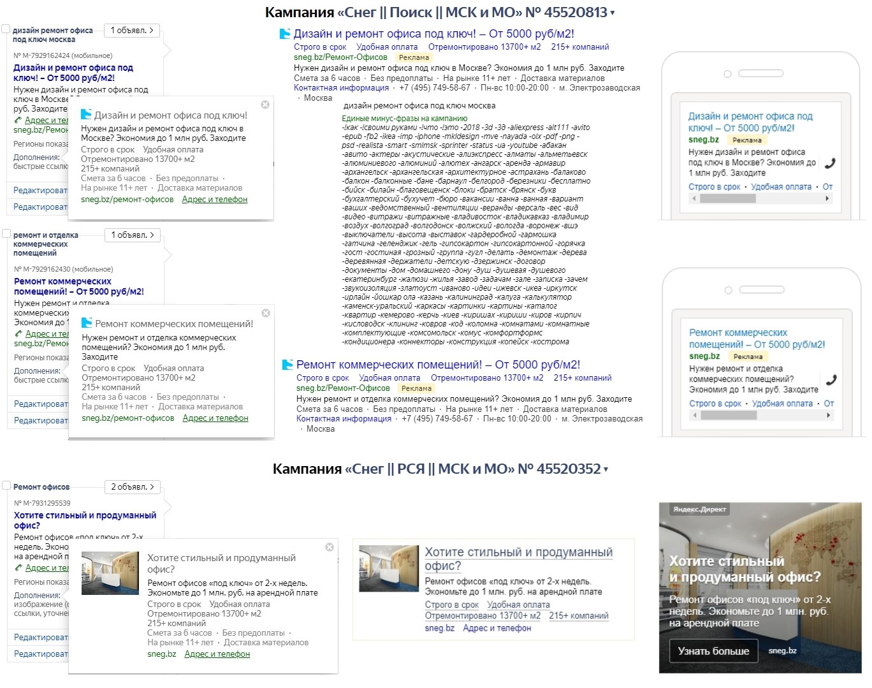Tap 'Удобная оплата' in the 'Ремонт коммерческих помещений' mobile preview

pos(782,404)
